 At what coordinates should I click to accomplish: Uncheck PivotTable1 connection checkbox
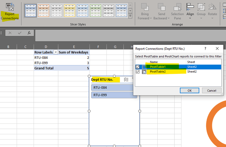pyautogui.click(x=138, y=67)
